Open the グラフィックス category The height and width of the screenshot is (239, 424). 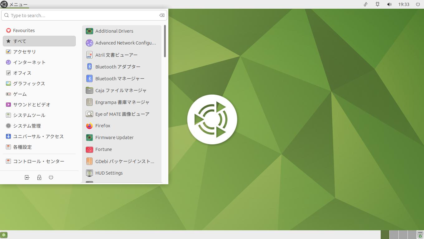(29, 83)
